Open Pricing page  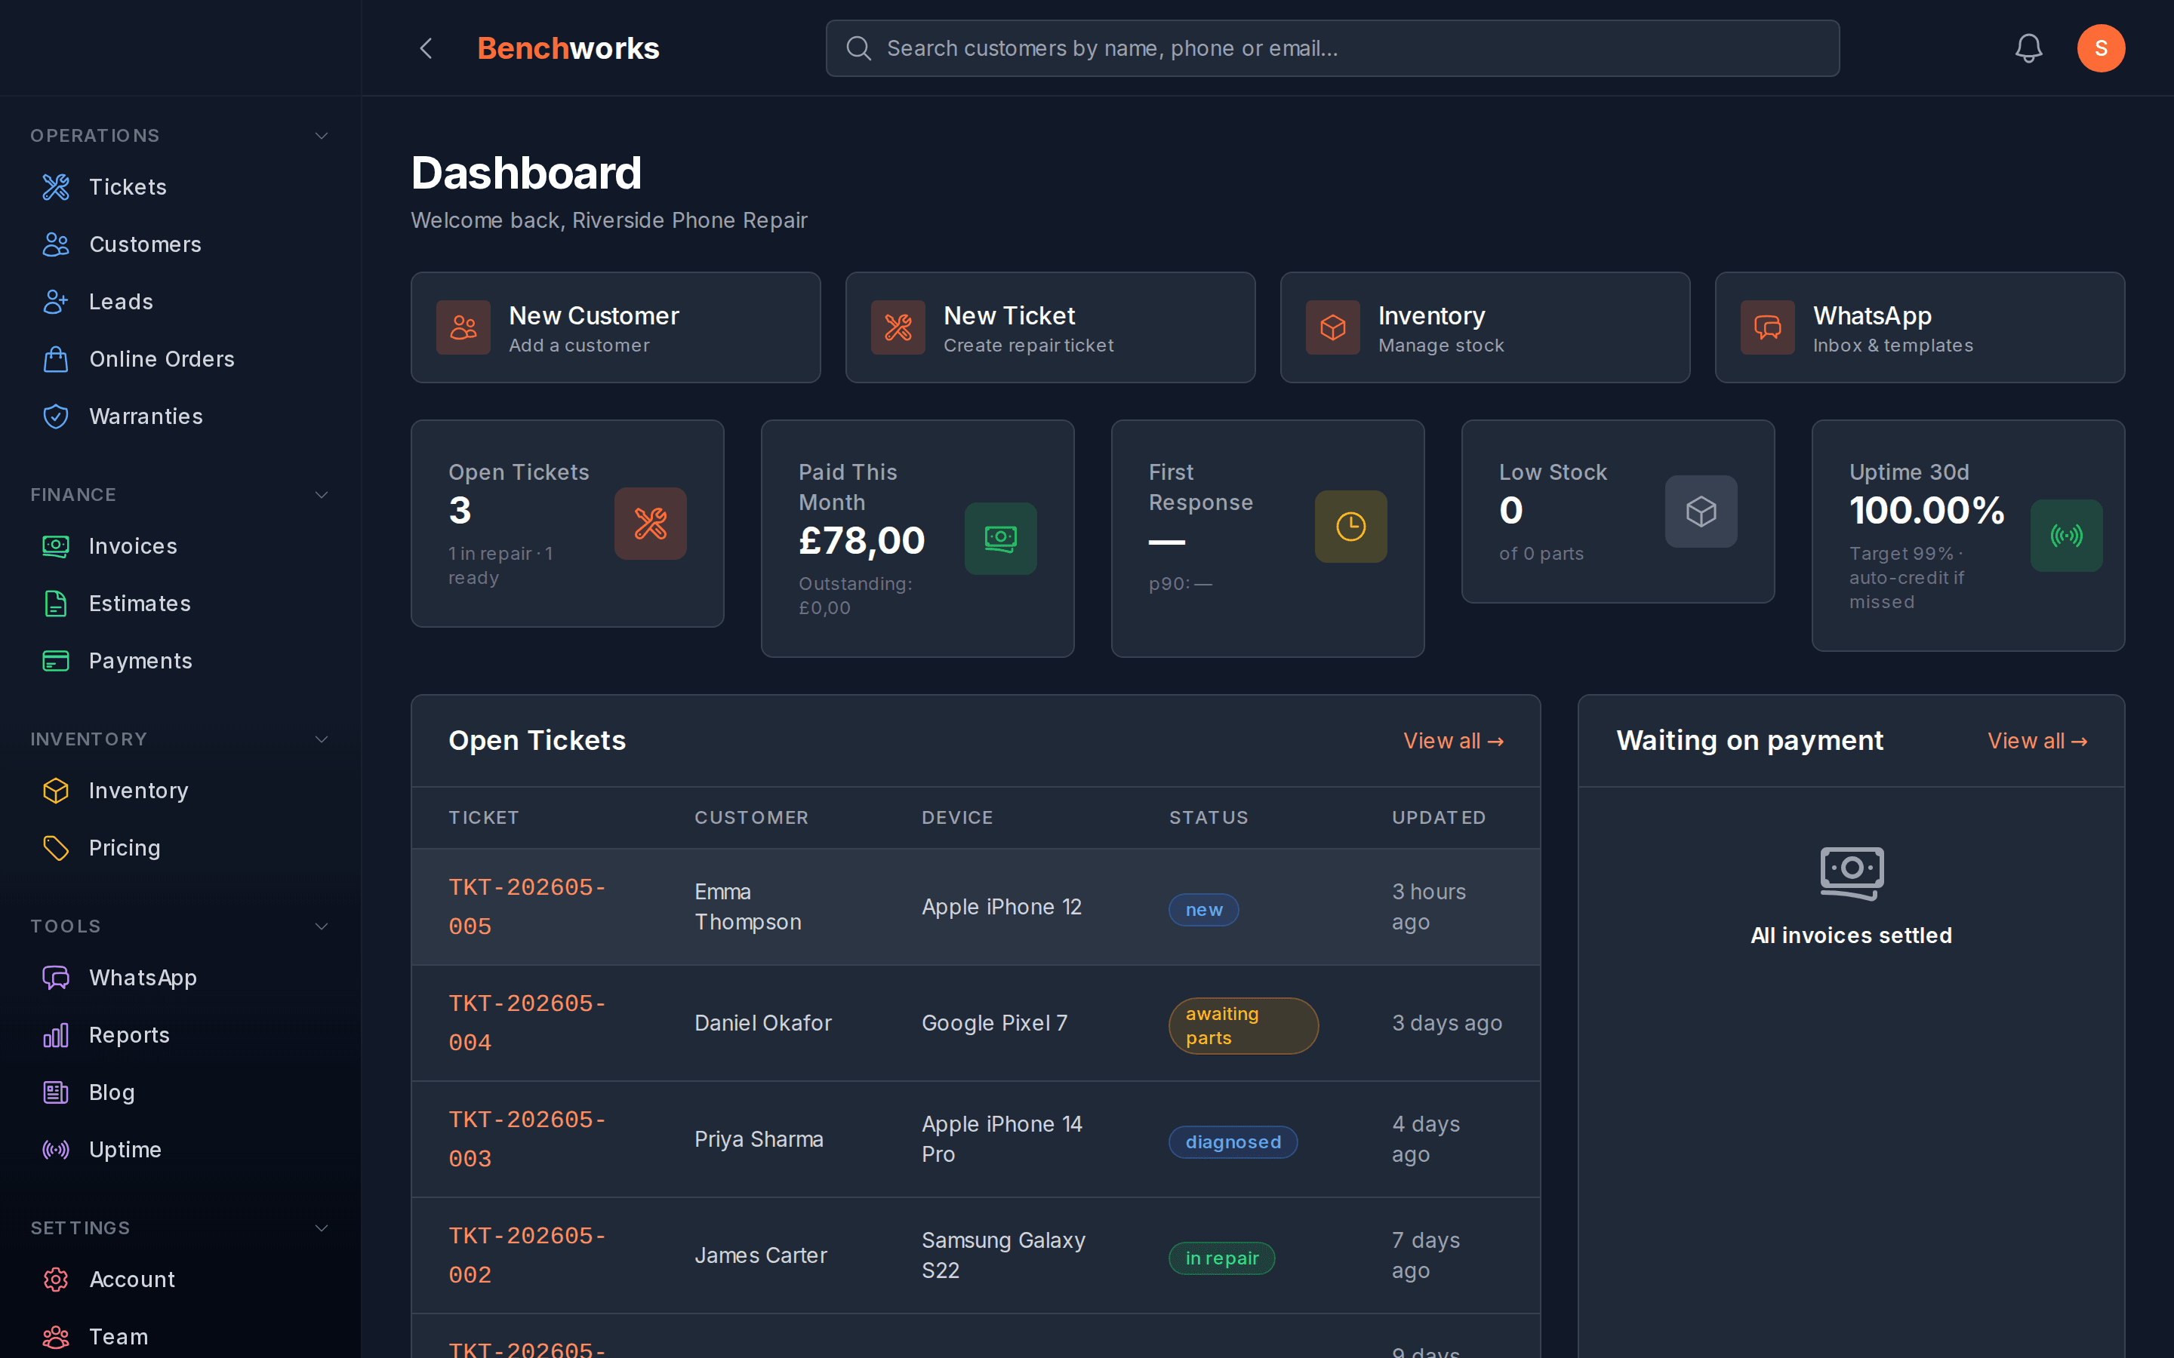click(180, 848)
